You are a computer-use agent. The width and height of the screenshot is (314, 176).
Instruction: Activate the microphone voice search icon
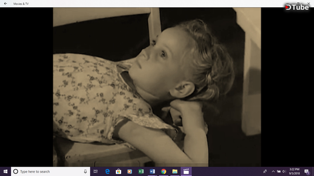pos(85,172)
